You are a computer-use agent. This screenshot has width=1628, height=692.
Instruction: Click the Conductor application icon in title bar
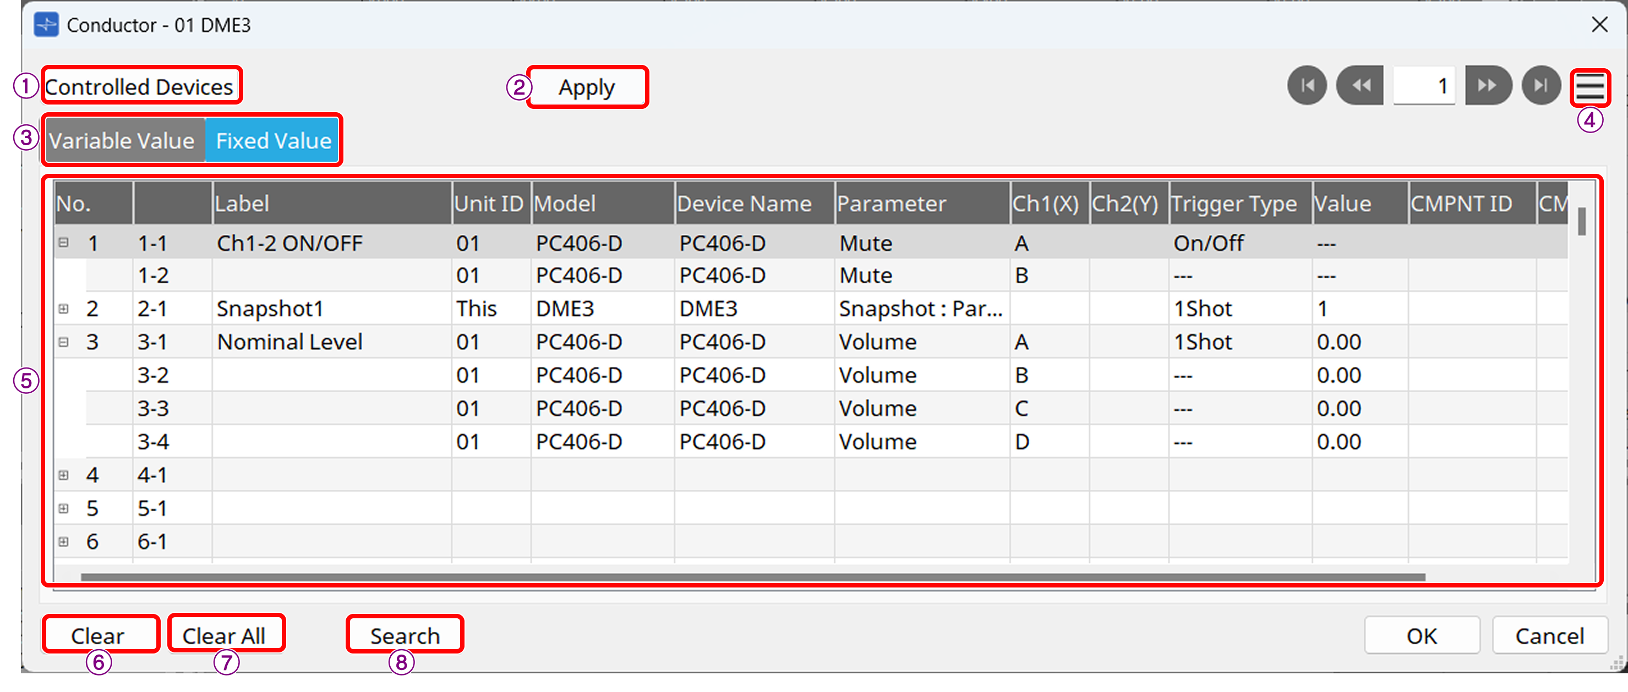tap(47, 25)
